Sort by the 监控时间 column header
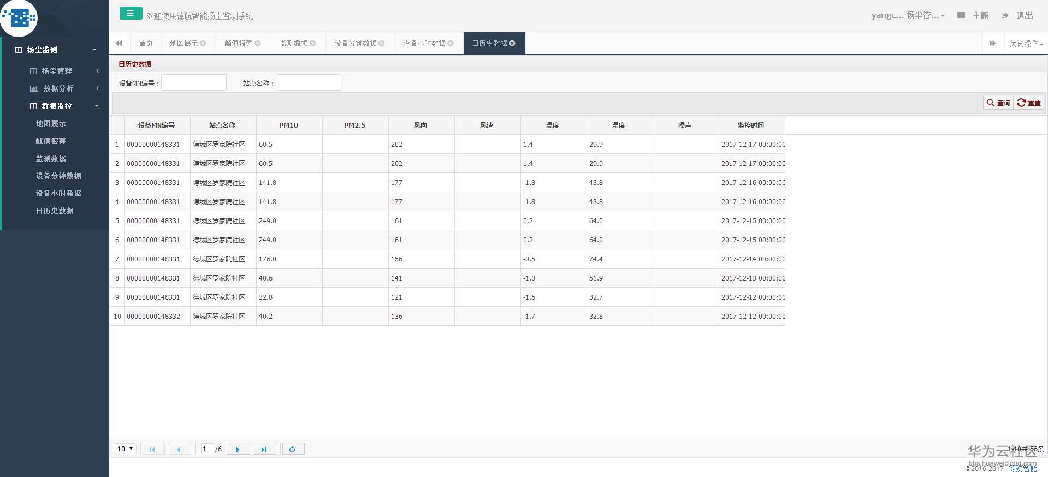The width and height of the screenshot is (1048, 477). [x=751, y=126]
